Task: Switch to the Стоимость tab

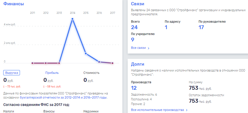Action: [x=91, y=73]
